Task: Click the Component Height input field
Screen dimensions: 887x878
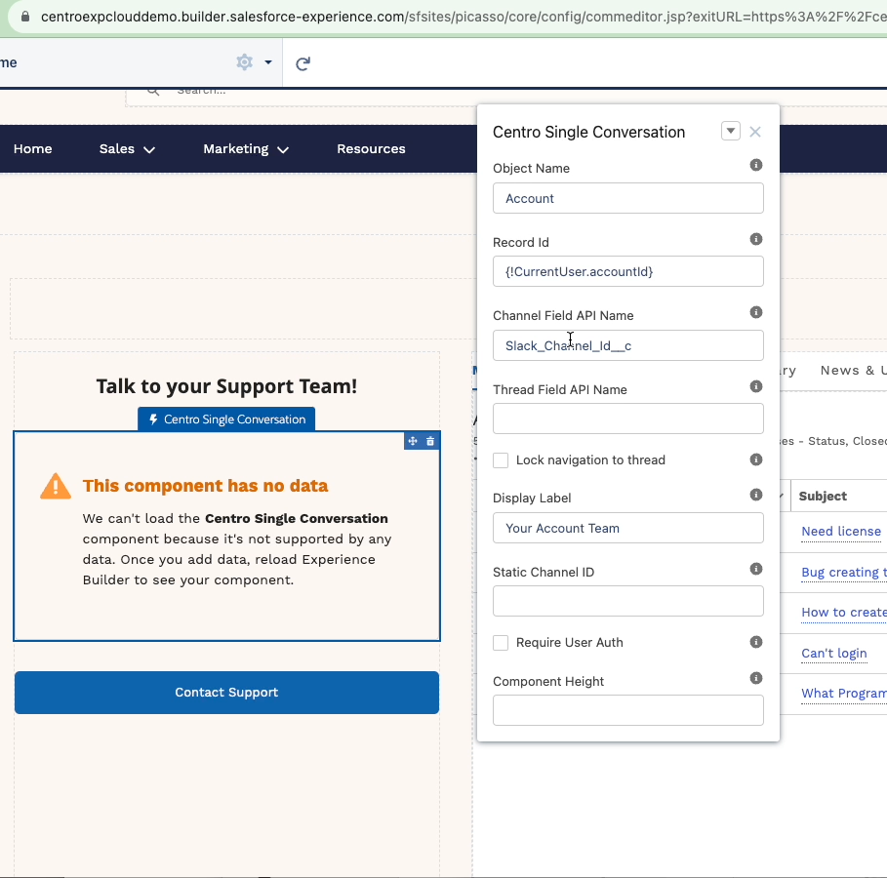Action: click(627, 710)
